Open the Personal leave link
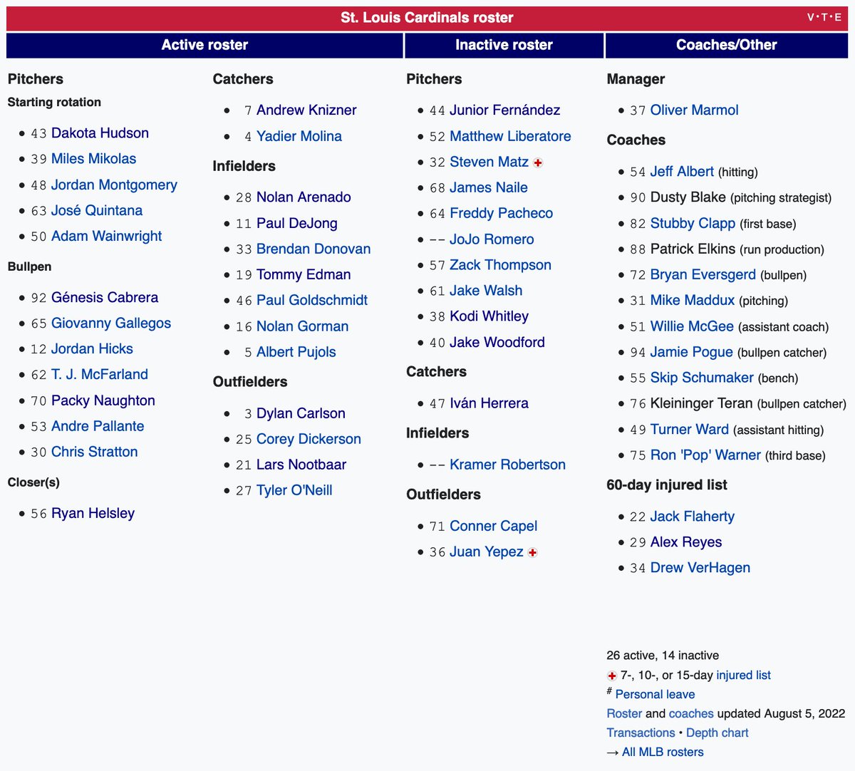This screenshot has height=771, width=855. [x=655, y=695]
